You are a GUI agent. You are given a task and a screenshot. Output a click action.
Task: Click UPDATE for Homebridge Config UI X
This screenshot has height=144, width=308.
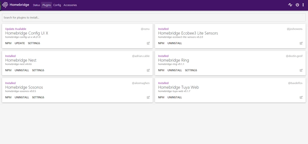(x=20, y=43)
